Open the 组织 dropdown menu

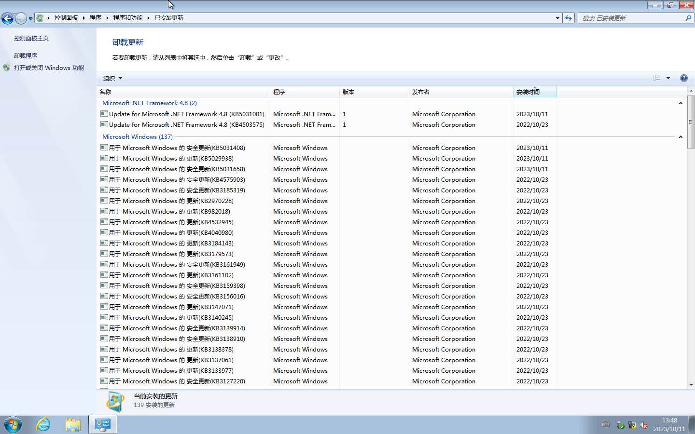[x=113, y=78]
